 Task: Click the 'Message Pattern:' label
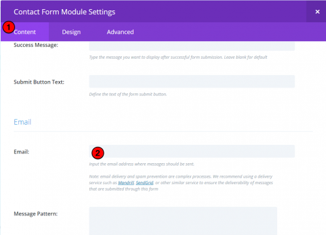[36, 213]
